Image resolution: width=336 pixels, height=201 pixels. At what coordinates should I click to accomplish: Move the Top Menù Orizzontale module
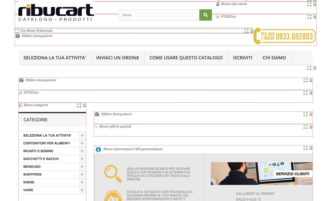[x=246, y=31]
